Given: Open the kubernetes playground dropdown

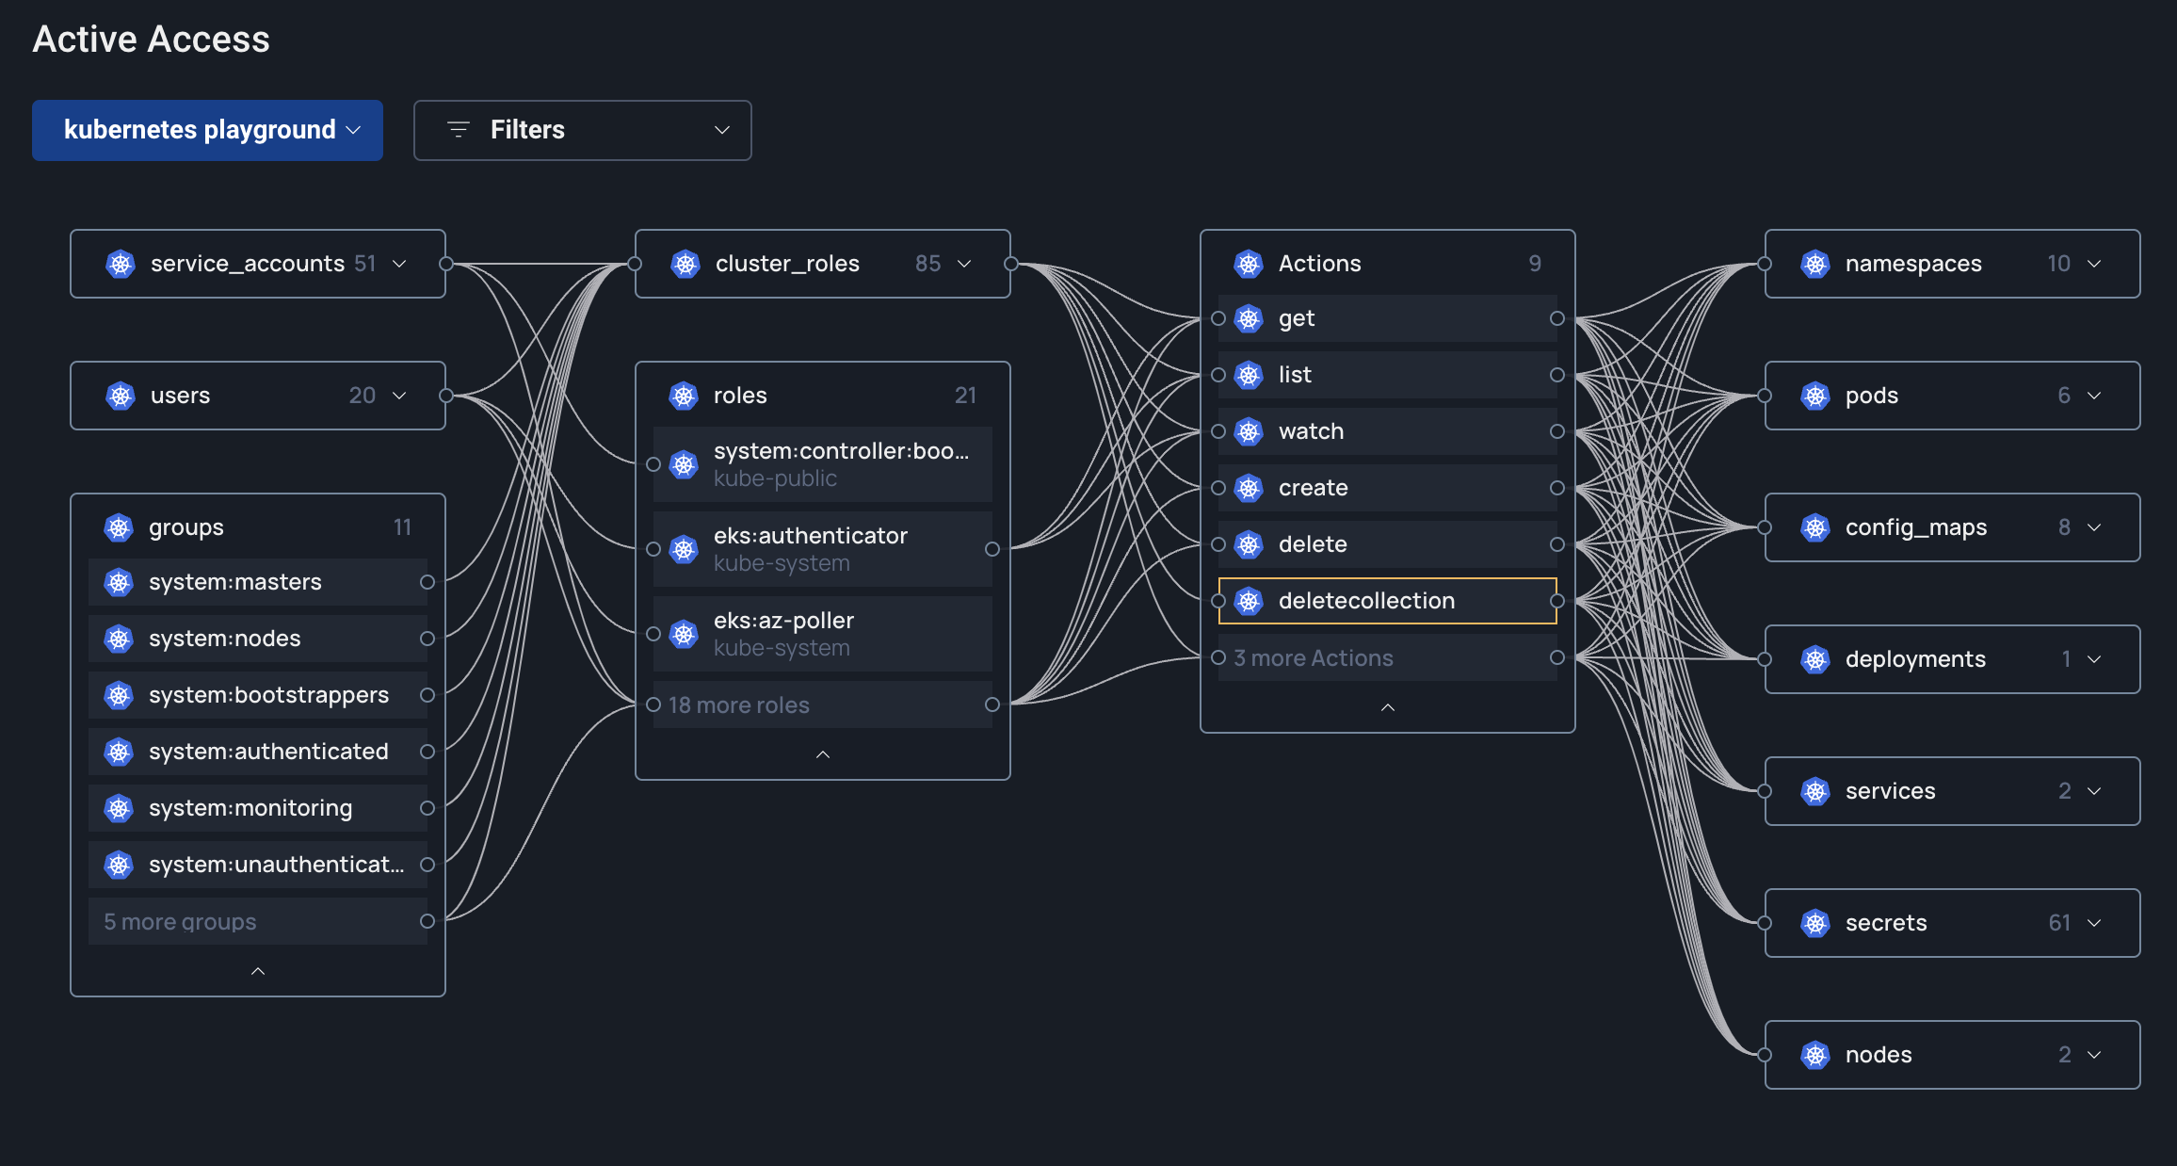Looking at the screenshot, I should click(207, 130).
